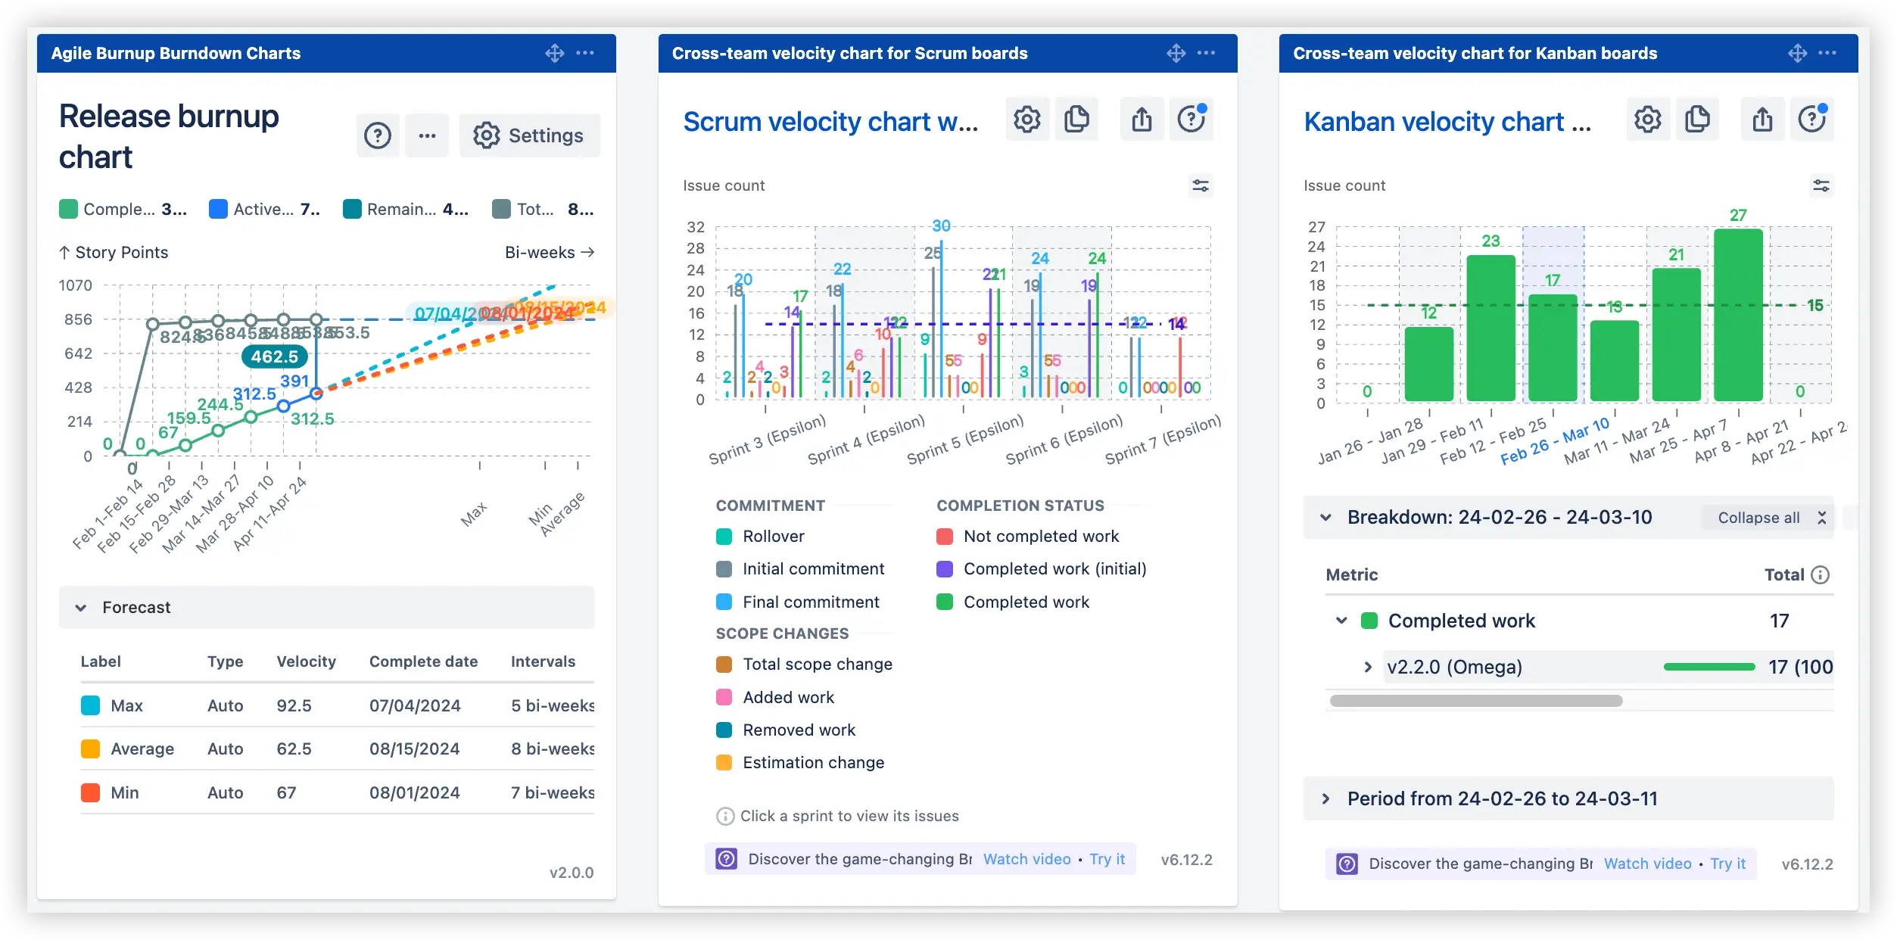Viewport: 1897px width, 940px height.
Task: Click the Kanban breakdown horizontal scrollbar
Action: (1475, 701)
